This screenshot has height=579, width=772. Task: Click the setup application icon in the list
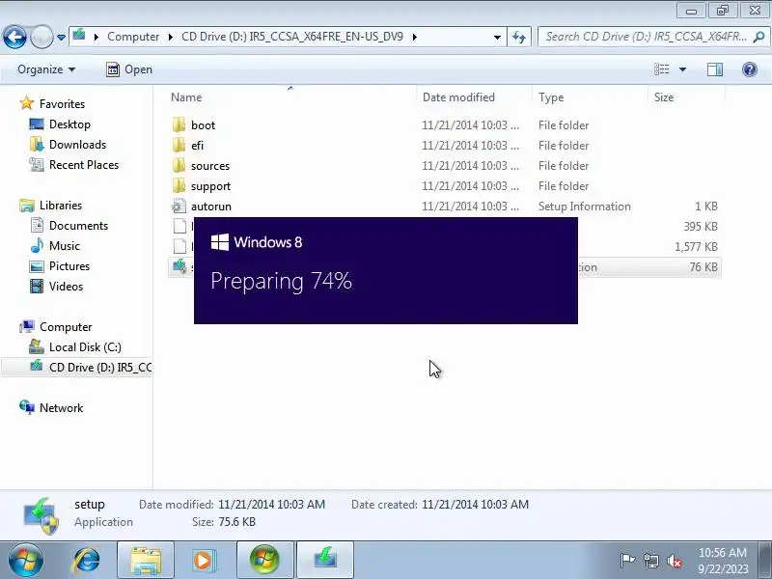(x=179, y=266)
